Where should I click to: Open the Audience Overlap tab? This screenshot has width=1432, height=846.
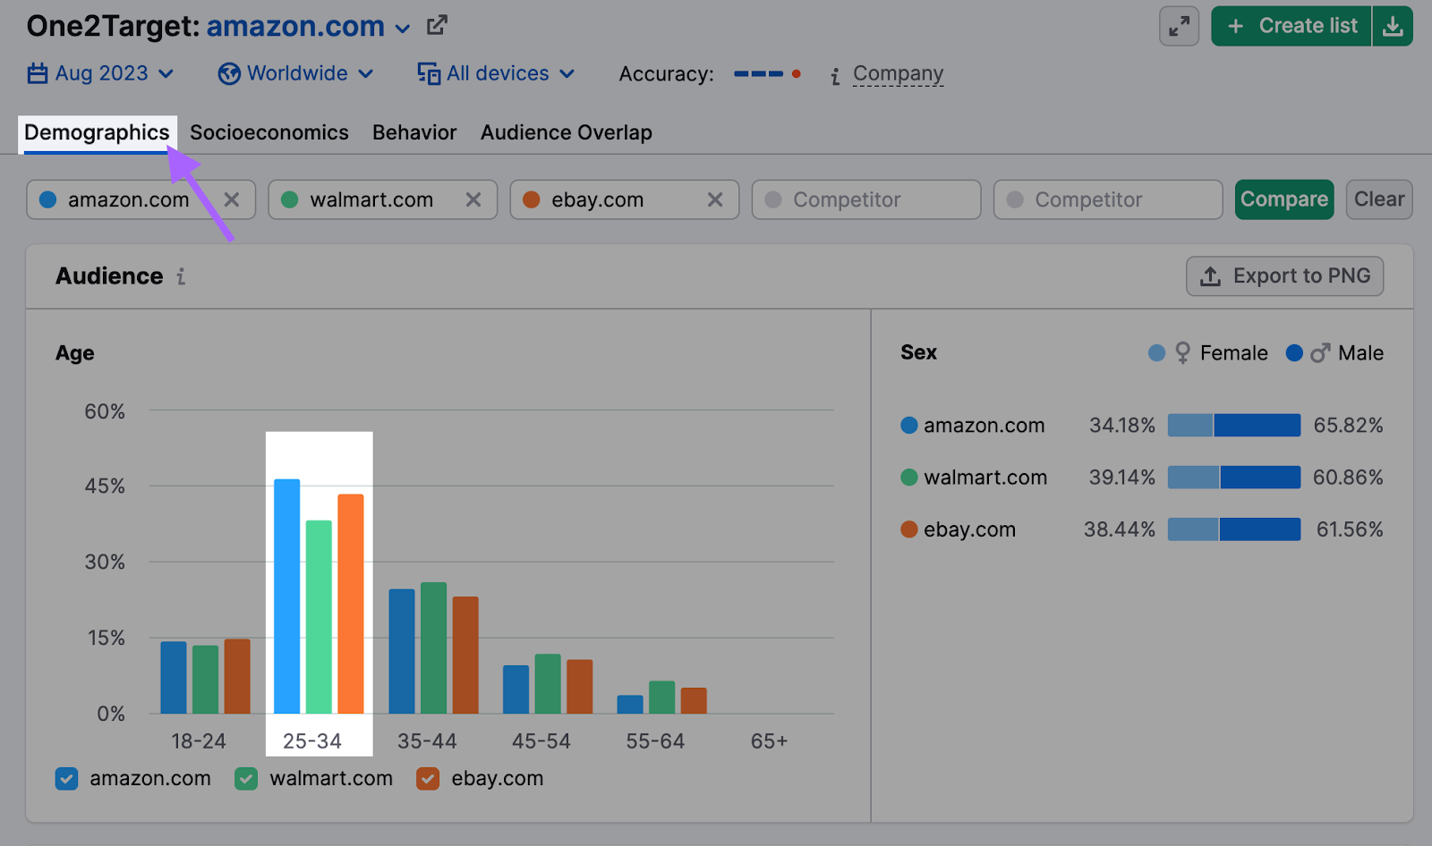click(x=567, y=132)
